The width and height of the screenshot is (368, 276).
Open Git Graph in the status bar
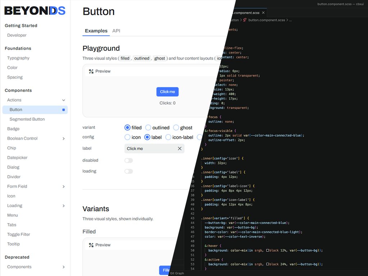[x=177, y=273]
